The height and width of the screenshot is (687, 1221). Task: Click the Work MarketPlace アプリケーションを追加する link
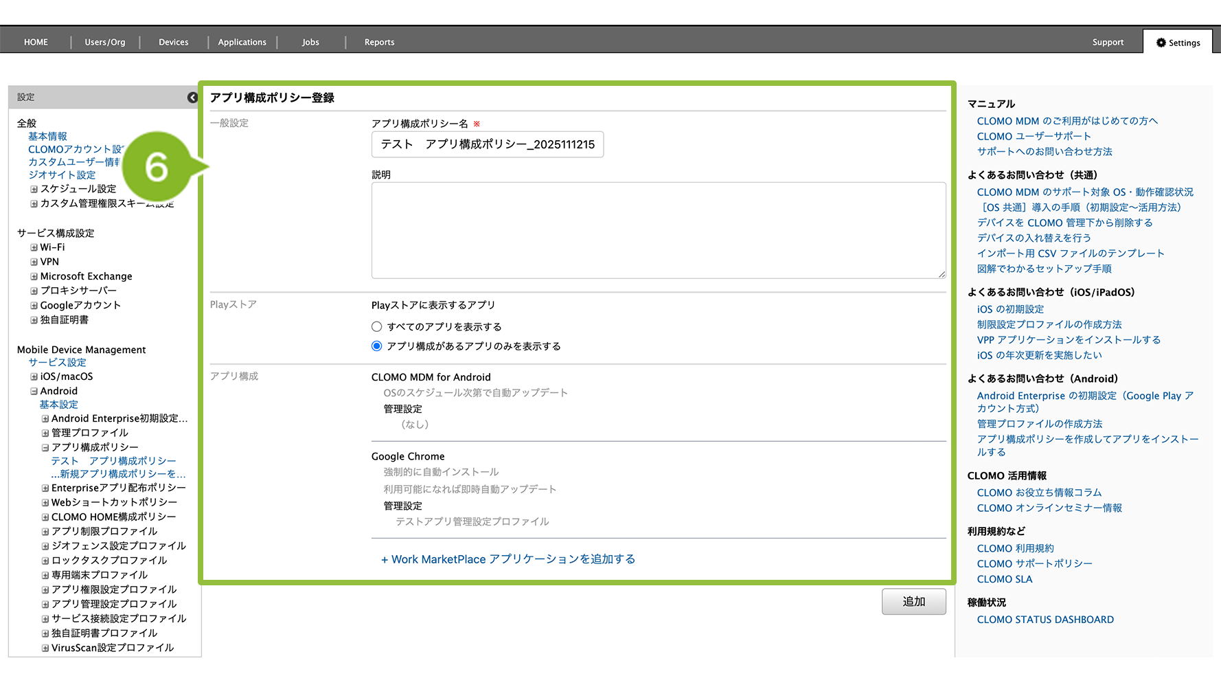tap(508, 559)
